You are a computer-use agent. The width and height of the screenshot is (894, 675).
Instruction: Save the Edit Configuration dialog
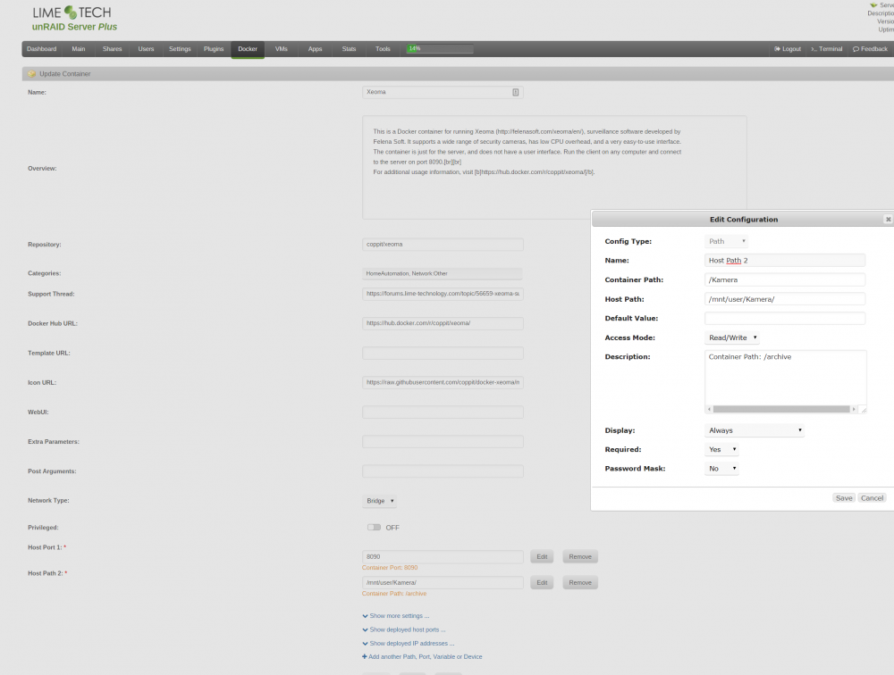tap(844, 498)
